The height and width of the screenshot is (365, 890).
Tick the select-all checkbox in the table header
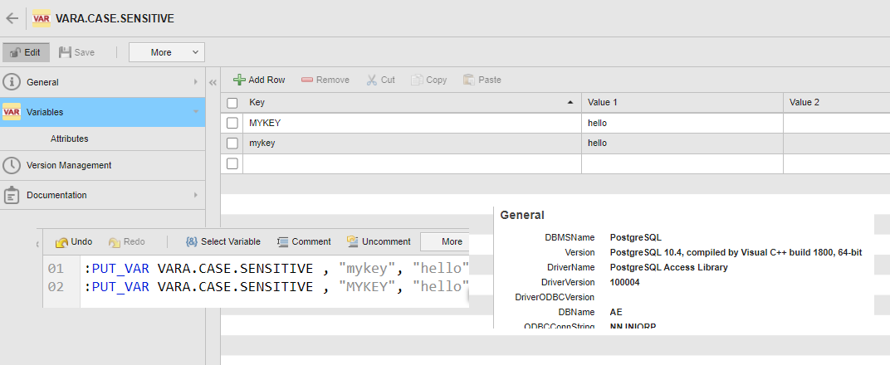pos(232,103)
